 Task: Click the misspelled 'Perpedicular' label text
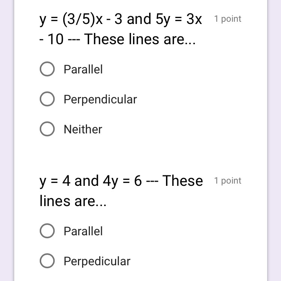pos(97,261)
